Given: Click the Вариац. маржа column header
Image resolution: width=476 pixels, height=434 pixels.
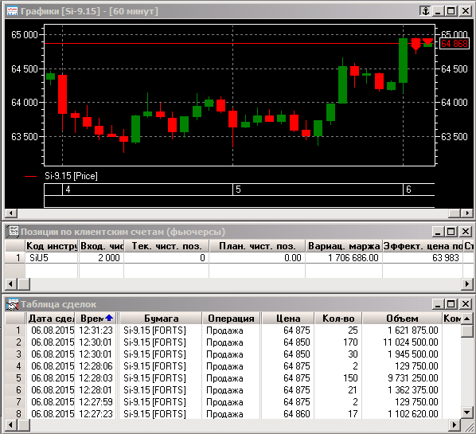Looking at the screenshot, I should click(344, 246).
